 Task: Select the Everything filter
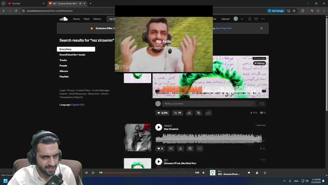[76, 49]
